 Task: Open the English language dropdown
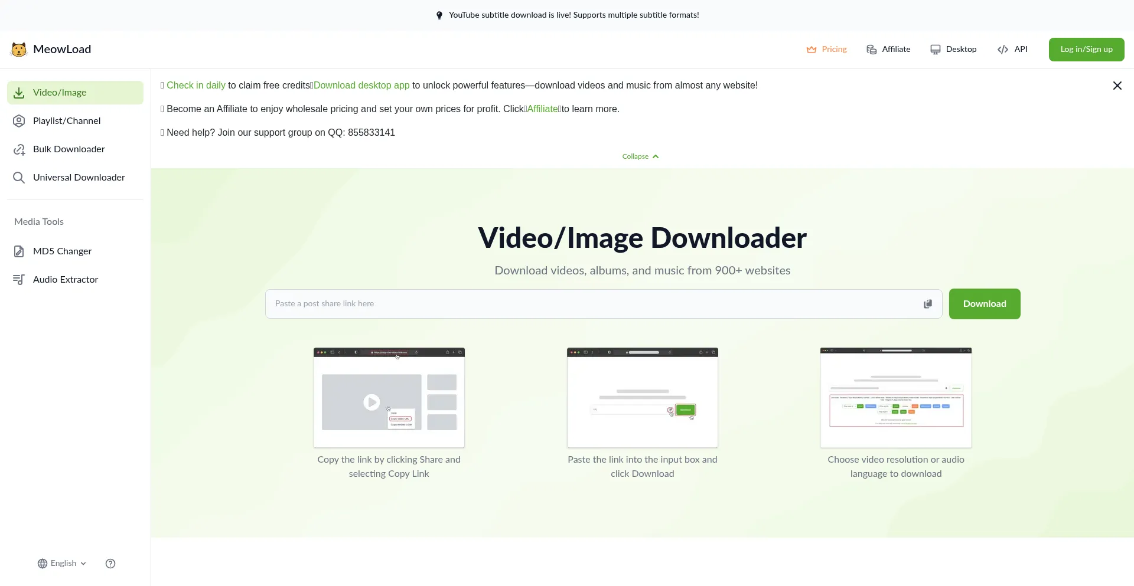pyautogui.click(x=62, y=564)
